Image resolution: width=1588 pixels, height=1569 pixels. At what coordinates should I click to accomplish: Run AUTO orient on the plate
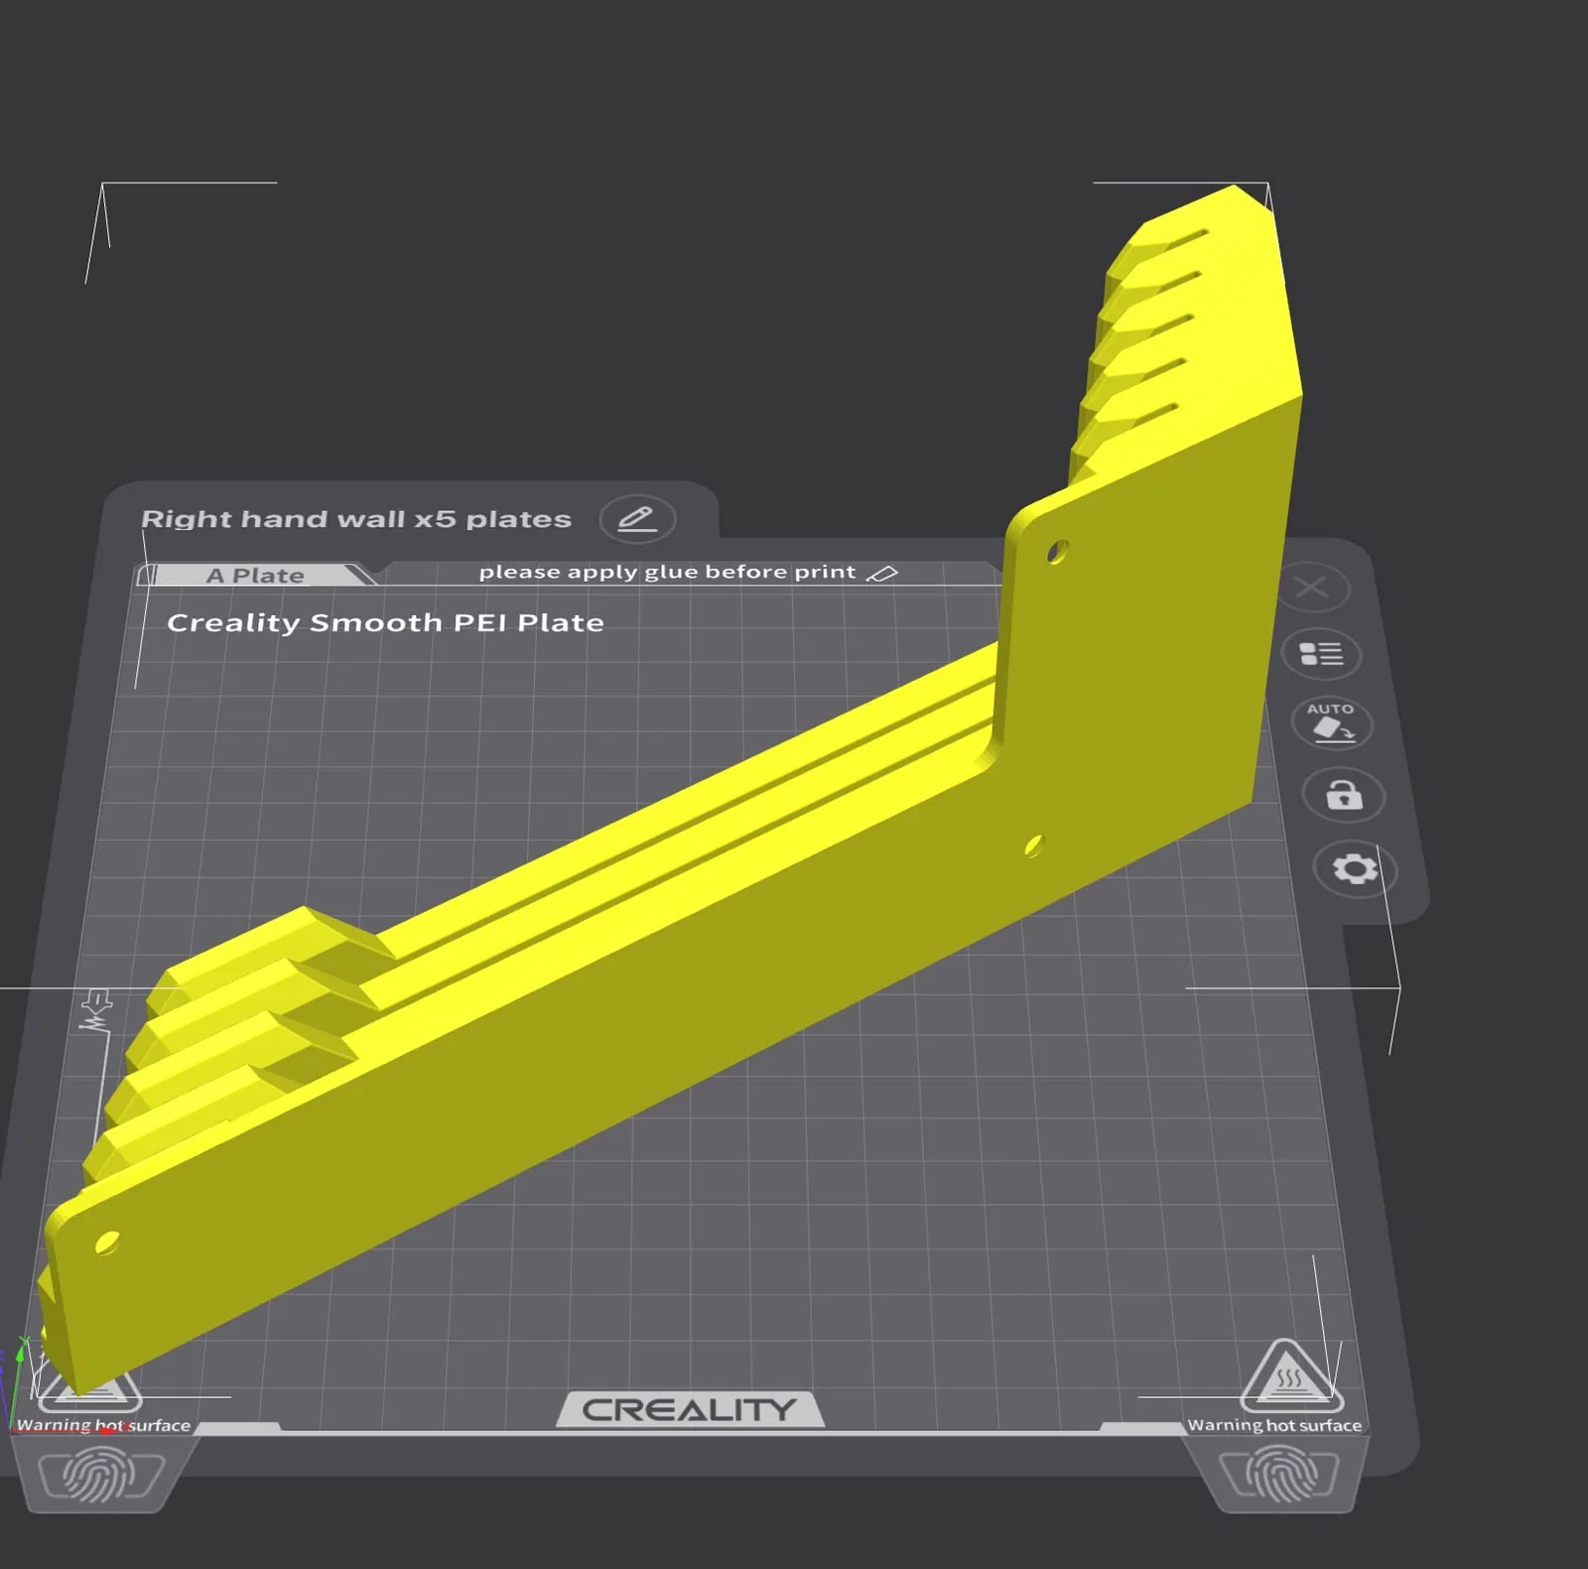click(1332, 723)
